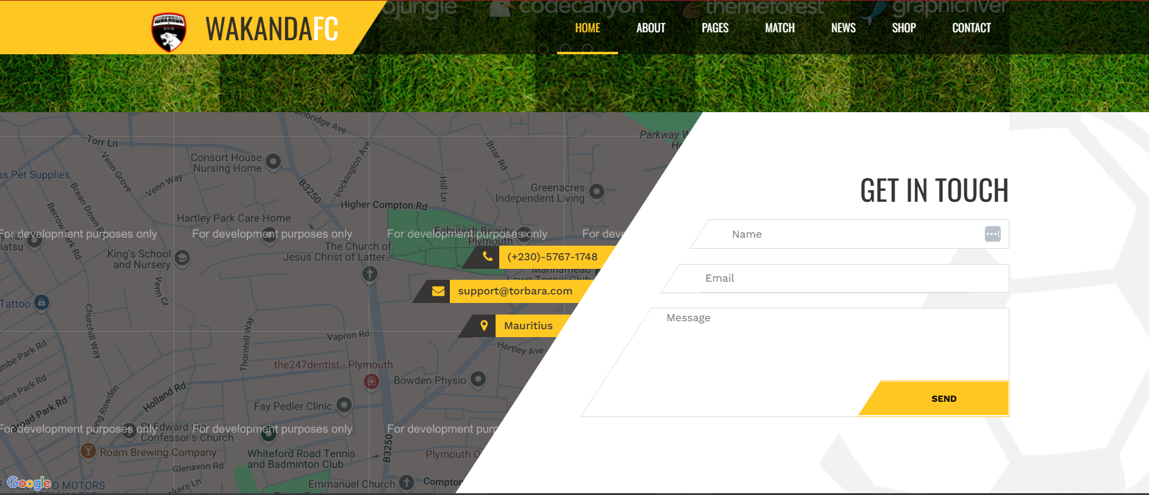Select the first carousel slide dot
The height and width of the screenshot is (495, 1149).
pyautogui.click(x=544, y=49)
